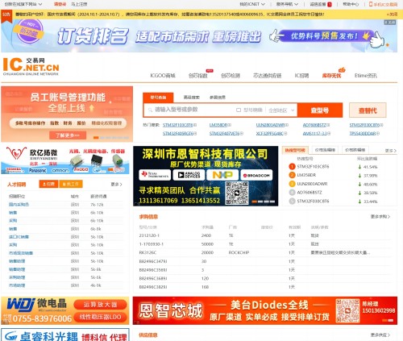Switch to the price increase ranking tab
The height and width of the screenshot is (341, 403).
click(x=325, y=150)
